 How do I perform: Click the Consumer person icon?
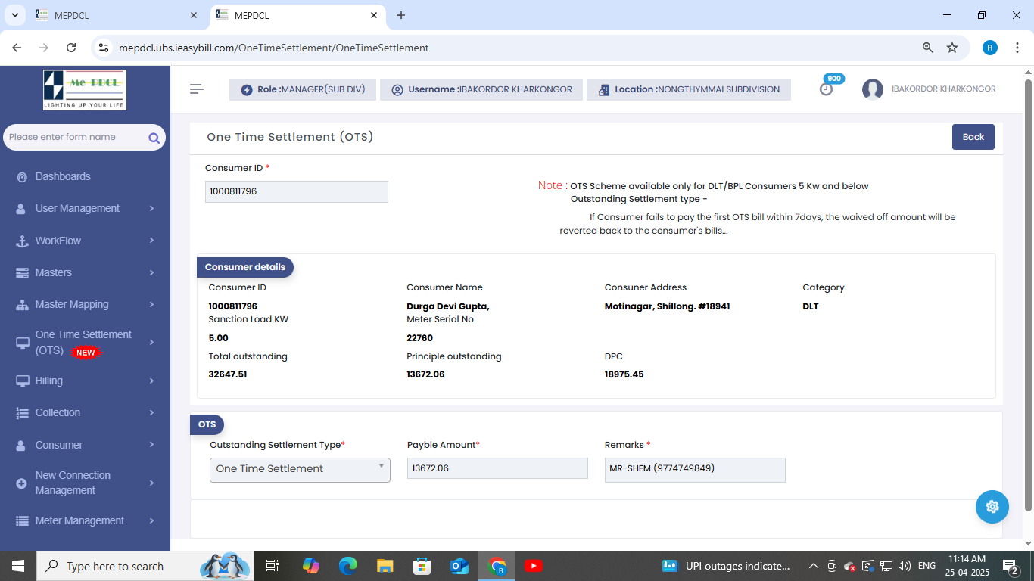pos(21,445)
